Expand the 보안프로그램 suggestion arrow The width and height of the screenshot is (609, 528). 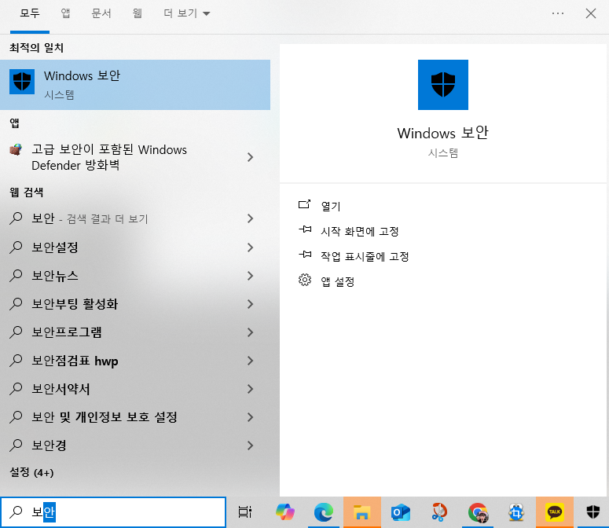click(250, 332)
